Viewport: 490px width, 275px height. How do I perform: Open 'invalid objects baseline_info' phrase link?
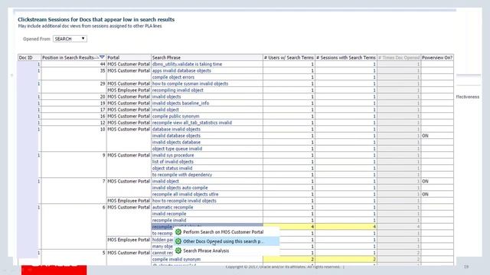[181, 103]
